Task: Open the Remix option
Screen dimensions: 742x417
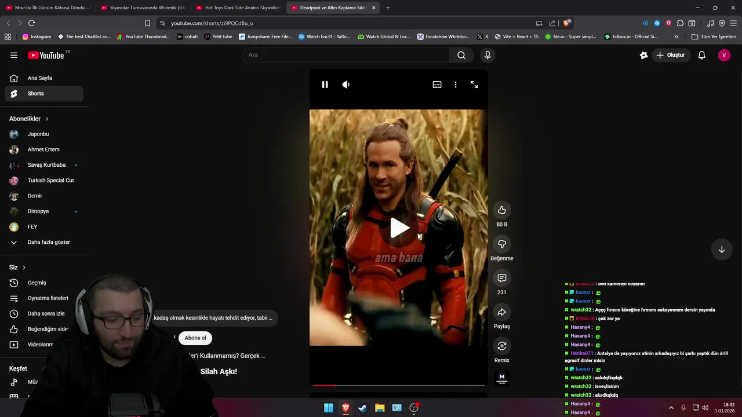Action: (x=502, y=346)
